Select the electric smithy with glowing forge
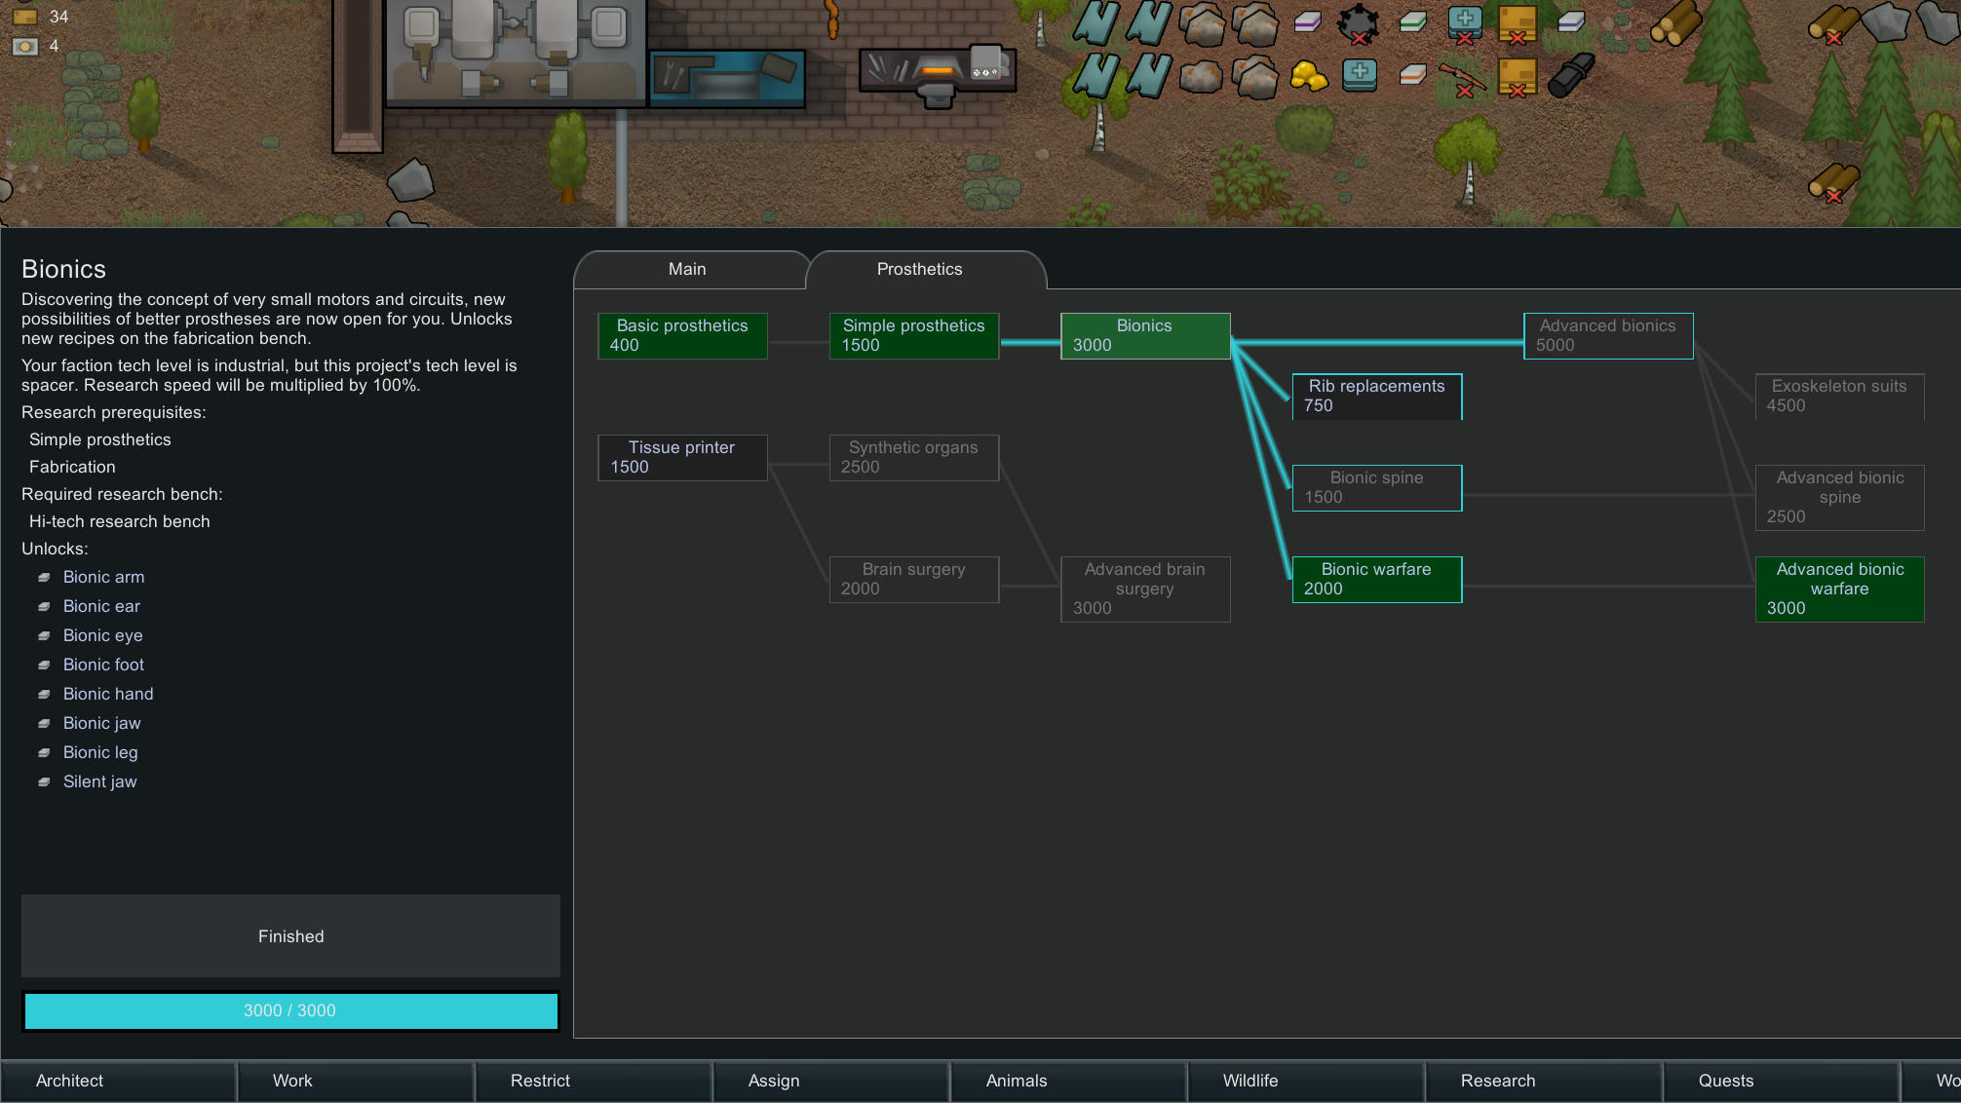This screenshot has height=1103, width=1961. pos(937,71)
